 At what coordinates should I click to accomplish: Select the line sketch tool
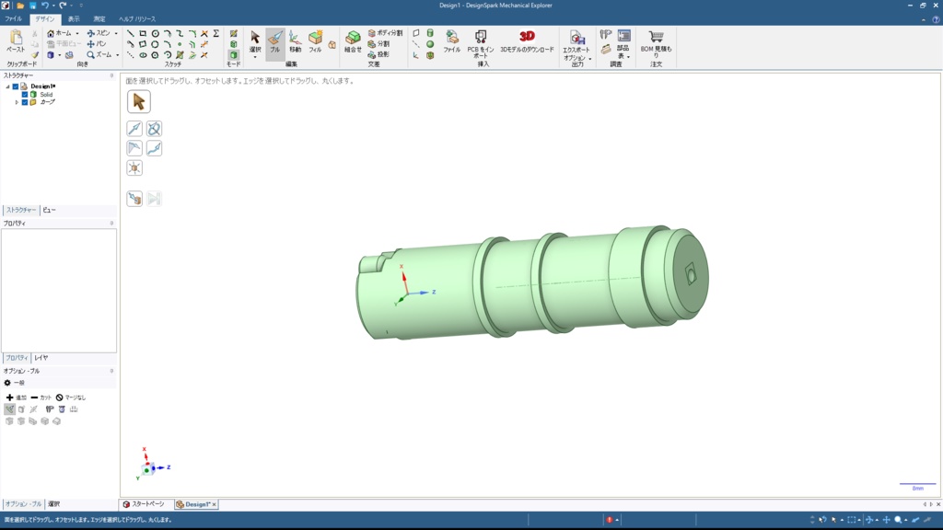pos(131,34)
